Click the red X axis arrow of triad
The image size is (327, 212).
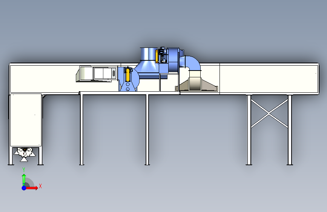pyautogui.click(x=32, y=188)
